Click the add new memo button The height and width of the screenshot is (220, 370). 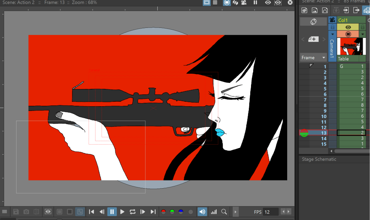(313, 39)
